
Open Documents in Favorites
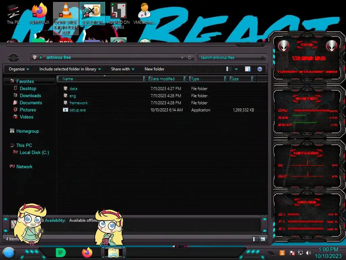pos(31,103)
